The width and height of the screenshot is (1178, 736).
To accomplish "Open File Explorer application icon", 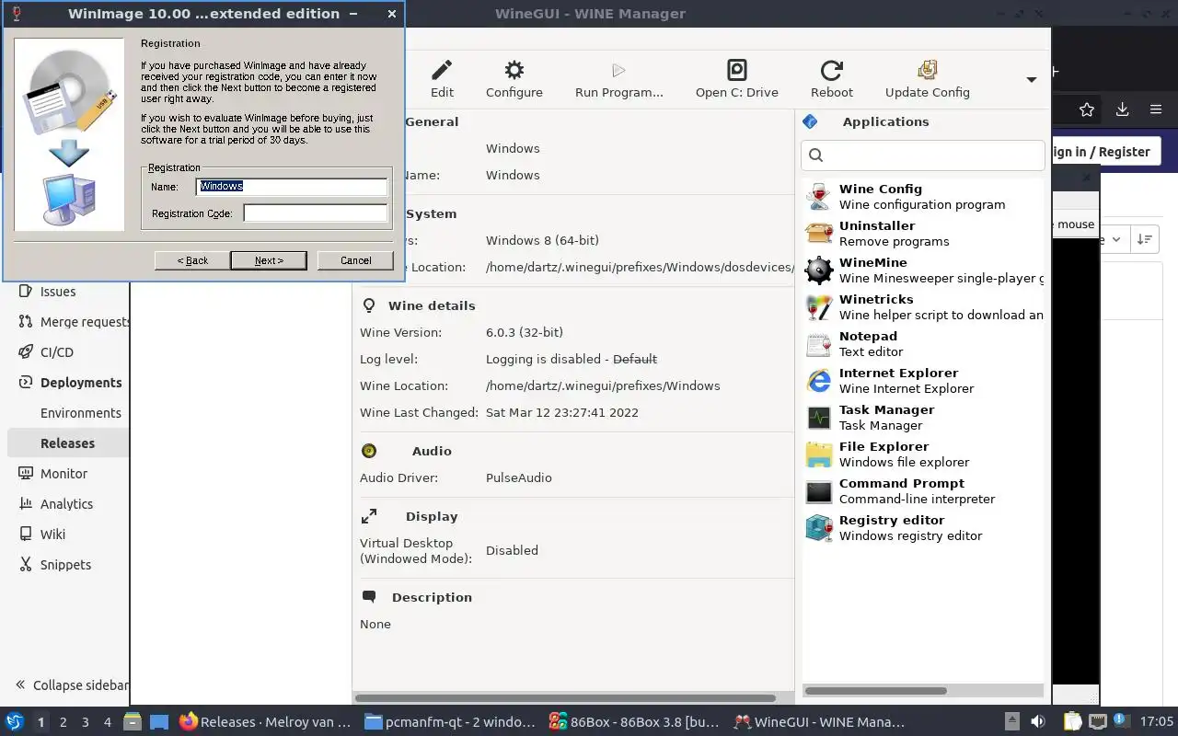I will coord(818,454).
